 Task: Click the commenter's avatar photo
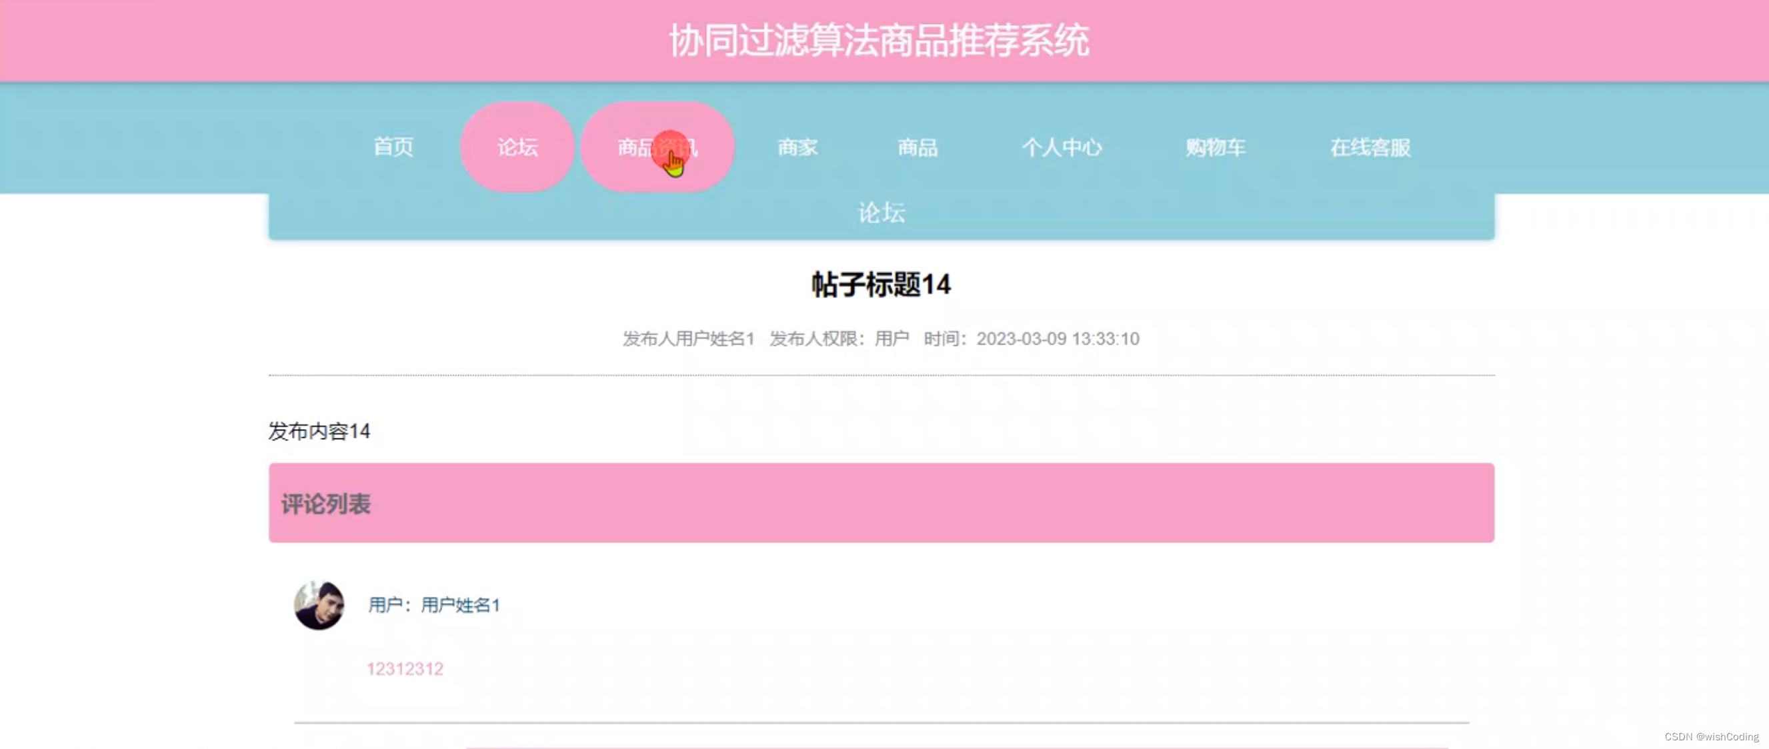[x=318, y=606]
